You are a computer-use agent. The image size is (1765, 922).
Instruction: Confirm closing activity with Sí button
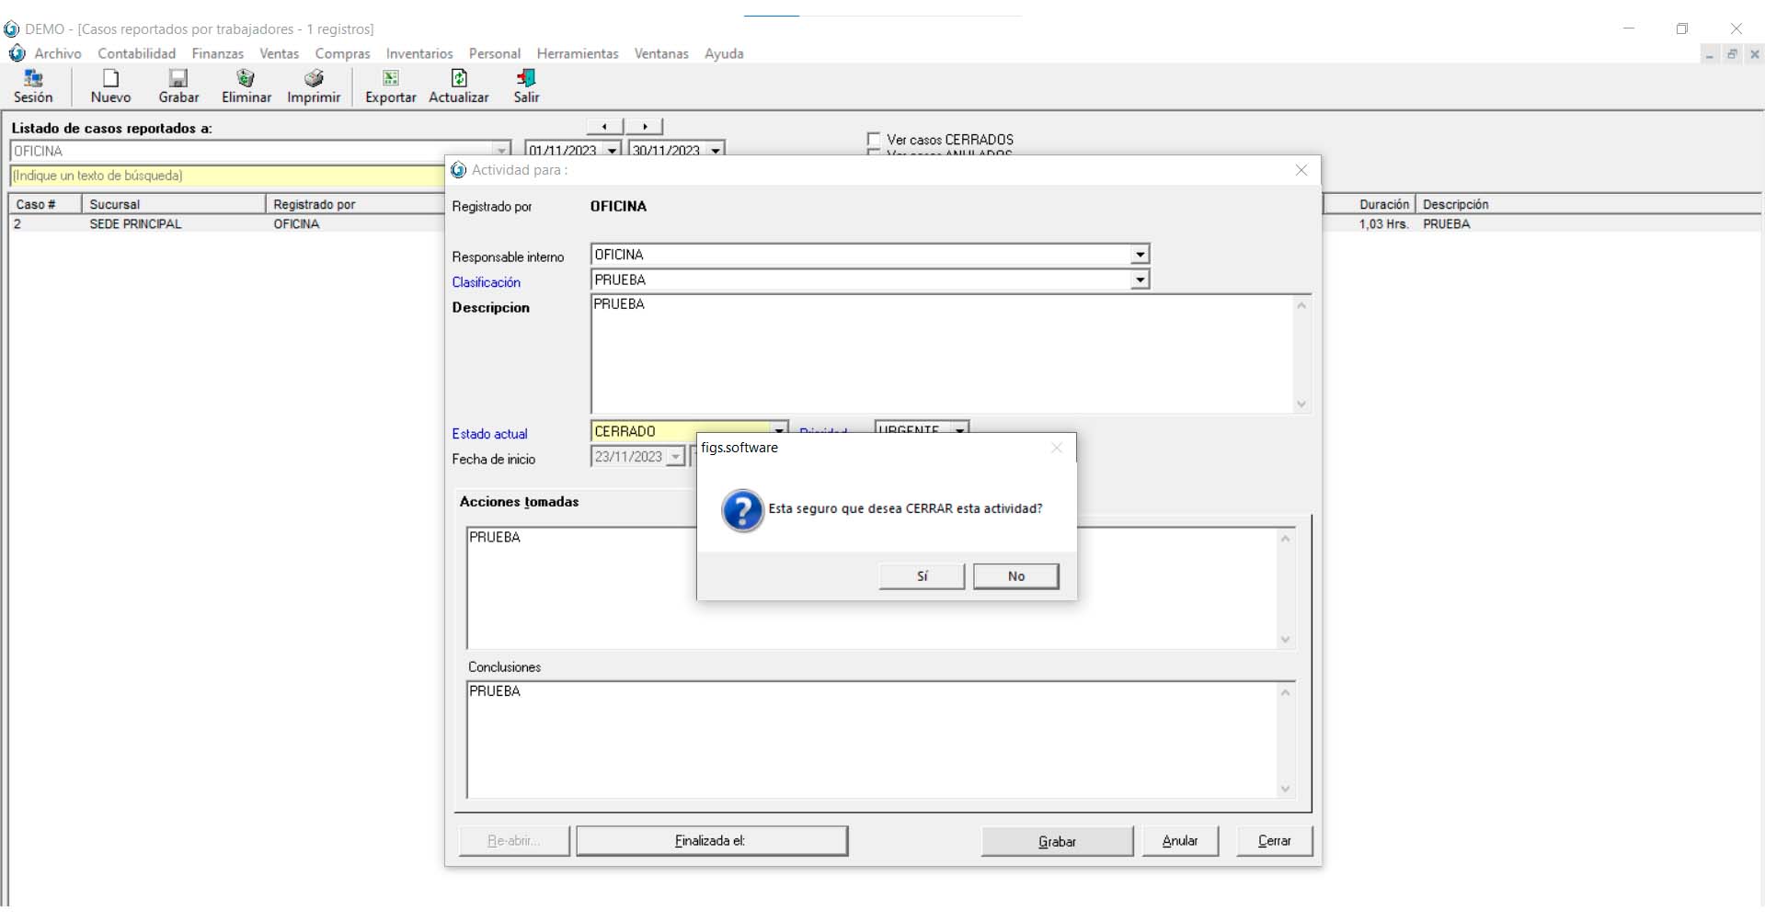(922, 576)
